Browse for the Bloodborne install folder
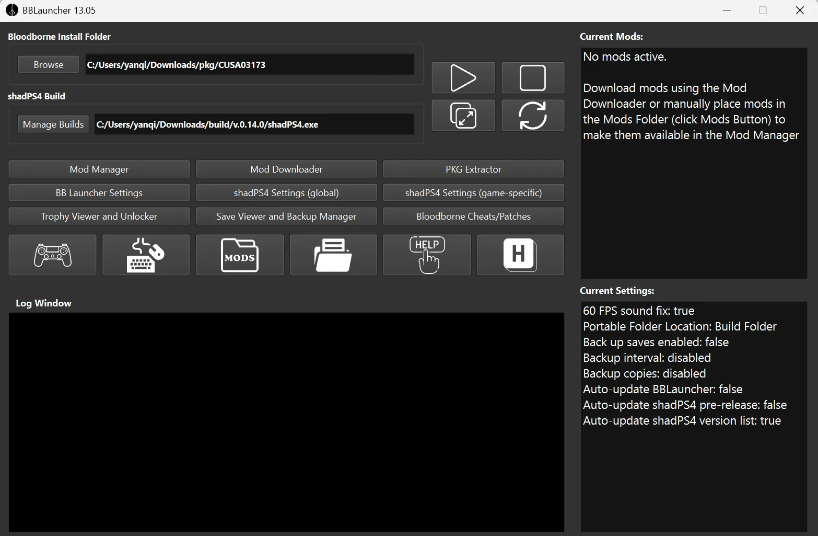This screenshot has width=818, height=536. pos(49,65)
